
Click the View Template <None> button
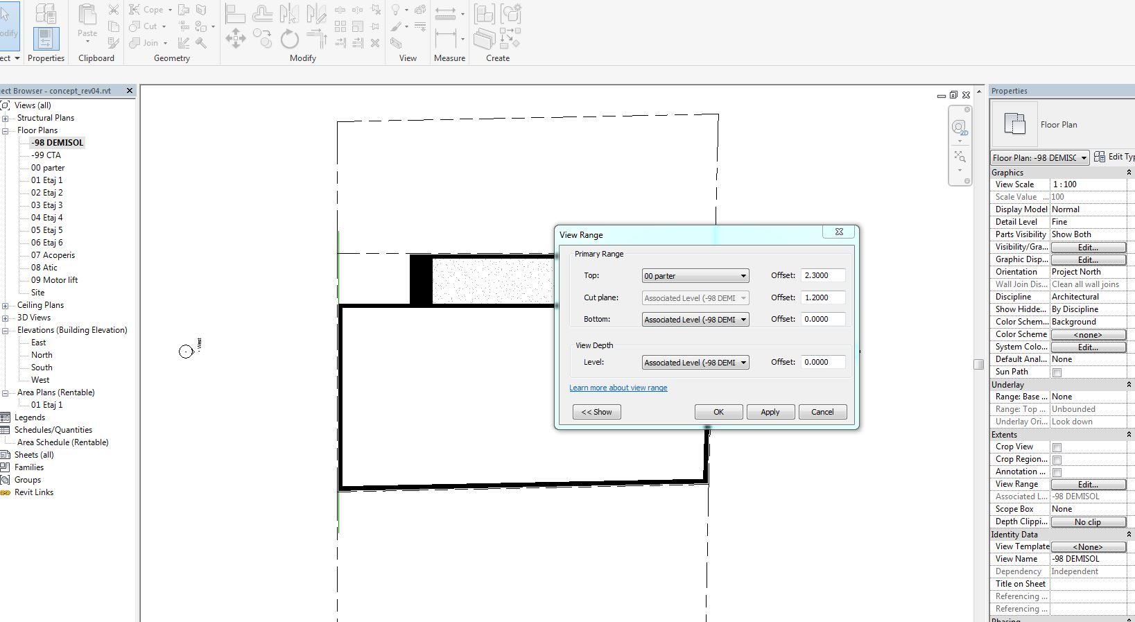coord(1089,547)
